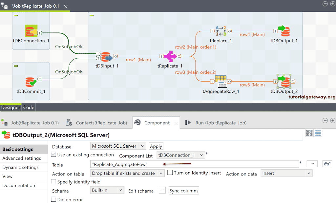The height and width of the screenshot is (203, 336).
Task: Open the Database type dropdown
Action: tap(118, 146)
